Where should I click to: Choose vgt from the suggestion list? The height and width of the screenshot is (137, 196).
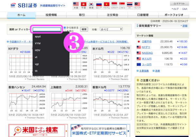coord(51,64)
